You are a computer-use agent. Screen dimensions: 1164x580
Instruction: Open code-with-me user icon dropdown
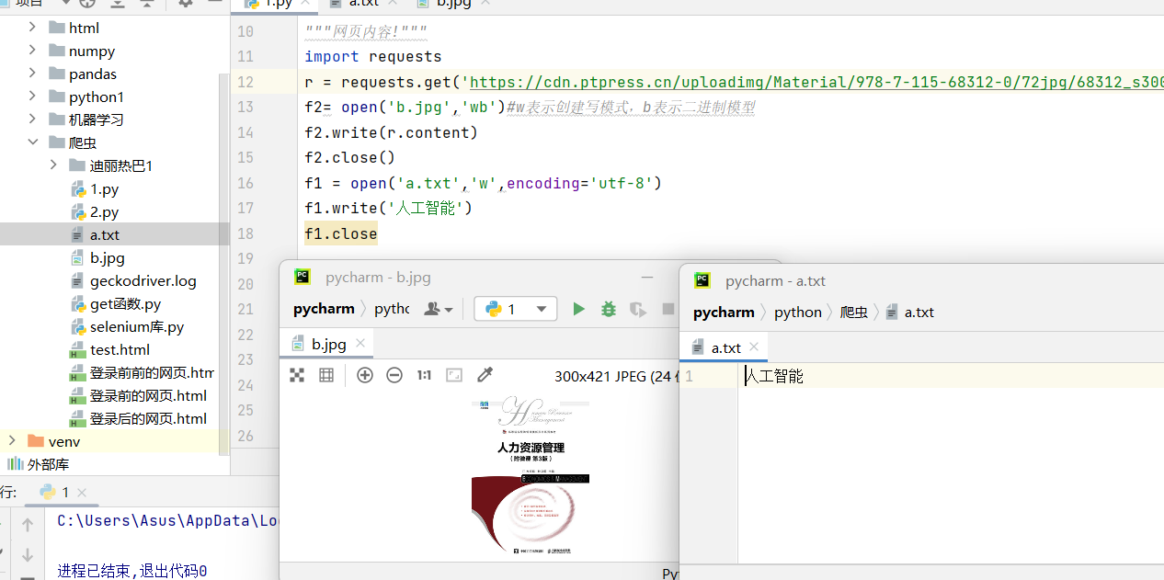tap(438, 309)
